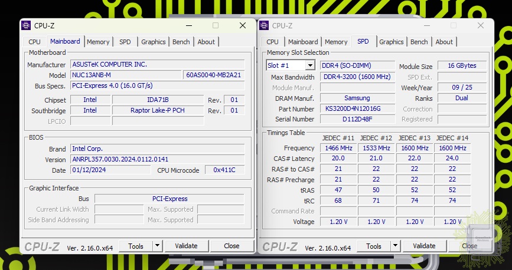Click Validate button in SPD window
Viewport: 512px width, 270px height.
pyautogui.click(x=424, y=246)
